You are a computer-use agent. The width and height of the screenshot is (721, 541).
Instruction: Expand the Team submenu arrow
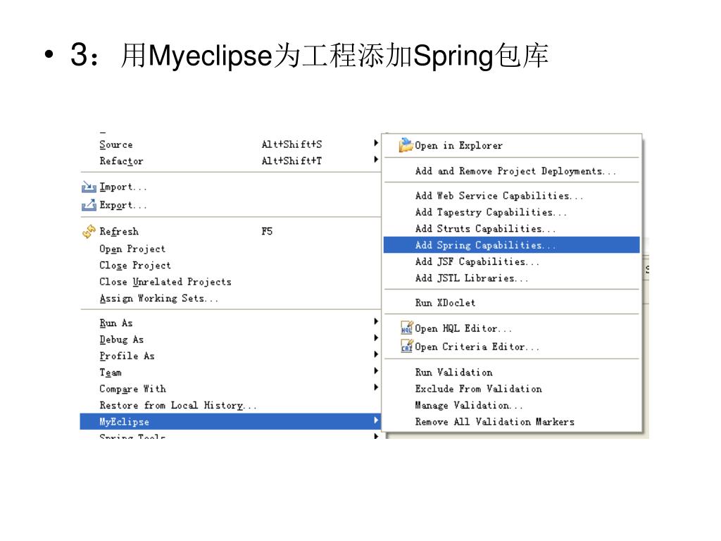pos(376,371)
